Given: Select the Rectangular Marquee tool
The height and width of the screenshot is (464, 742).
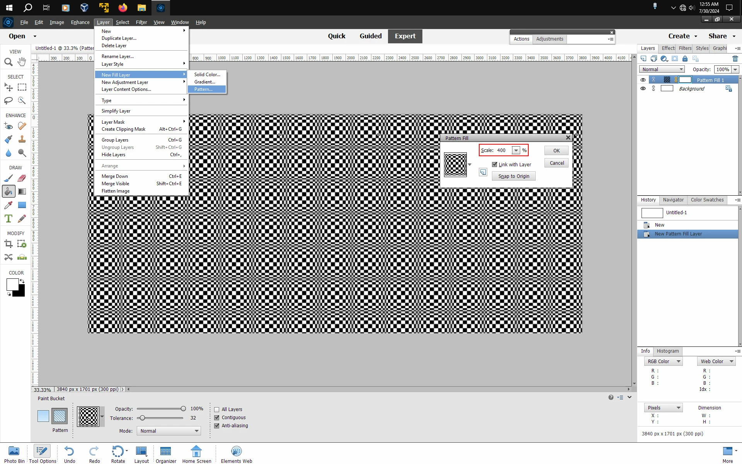Looking at the screenshot, I should pos(22,87).
